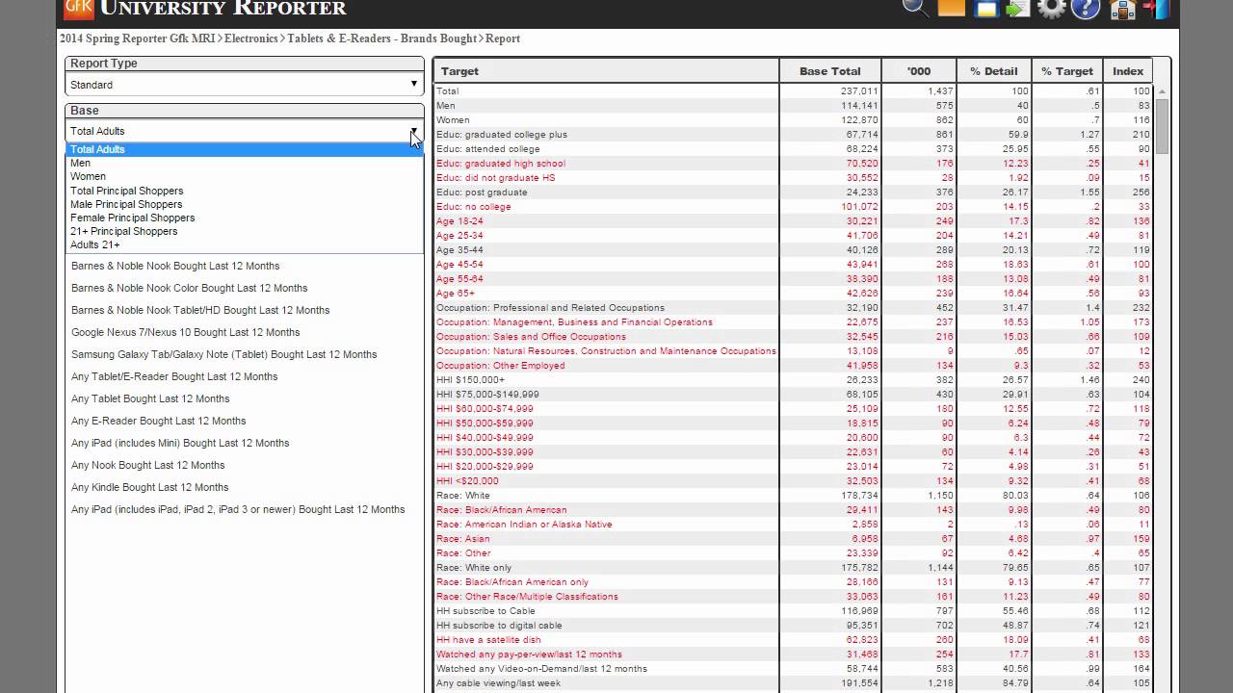Open help with the question mark icon
Viewport: 1233px width, 693px height.
coord(1086,8)
